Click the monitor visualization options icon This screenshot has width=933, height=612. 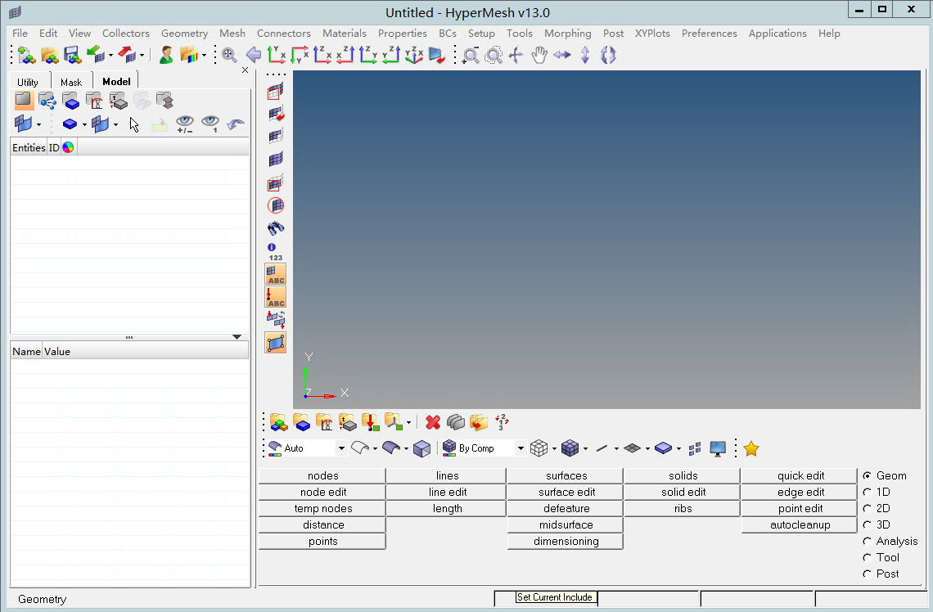pos(718,448)
